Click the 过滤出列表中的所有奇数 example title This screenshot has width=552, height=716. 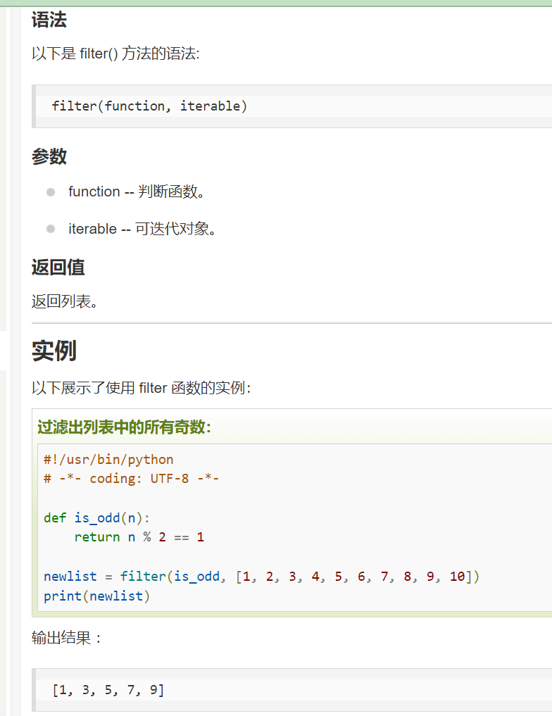(x=124, y=427)
